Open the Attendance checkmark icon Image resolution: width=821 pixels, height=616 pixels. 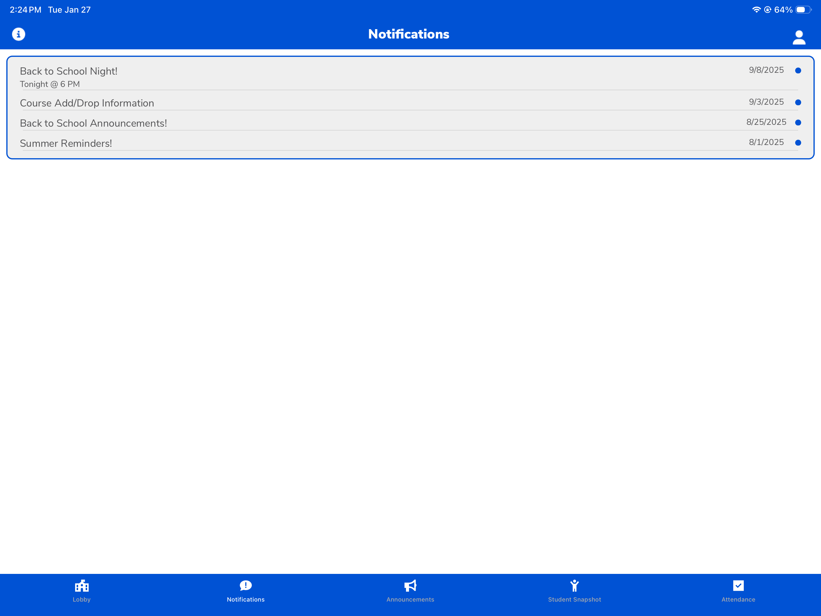[x=738, y=586]
